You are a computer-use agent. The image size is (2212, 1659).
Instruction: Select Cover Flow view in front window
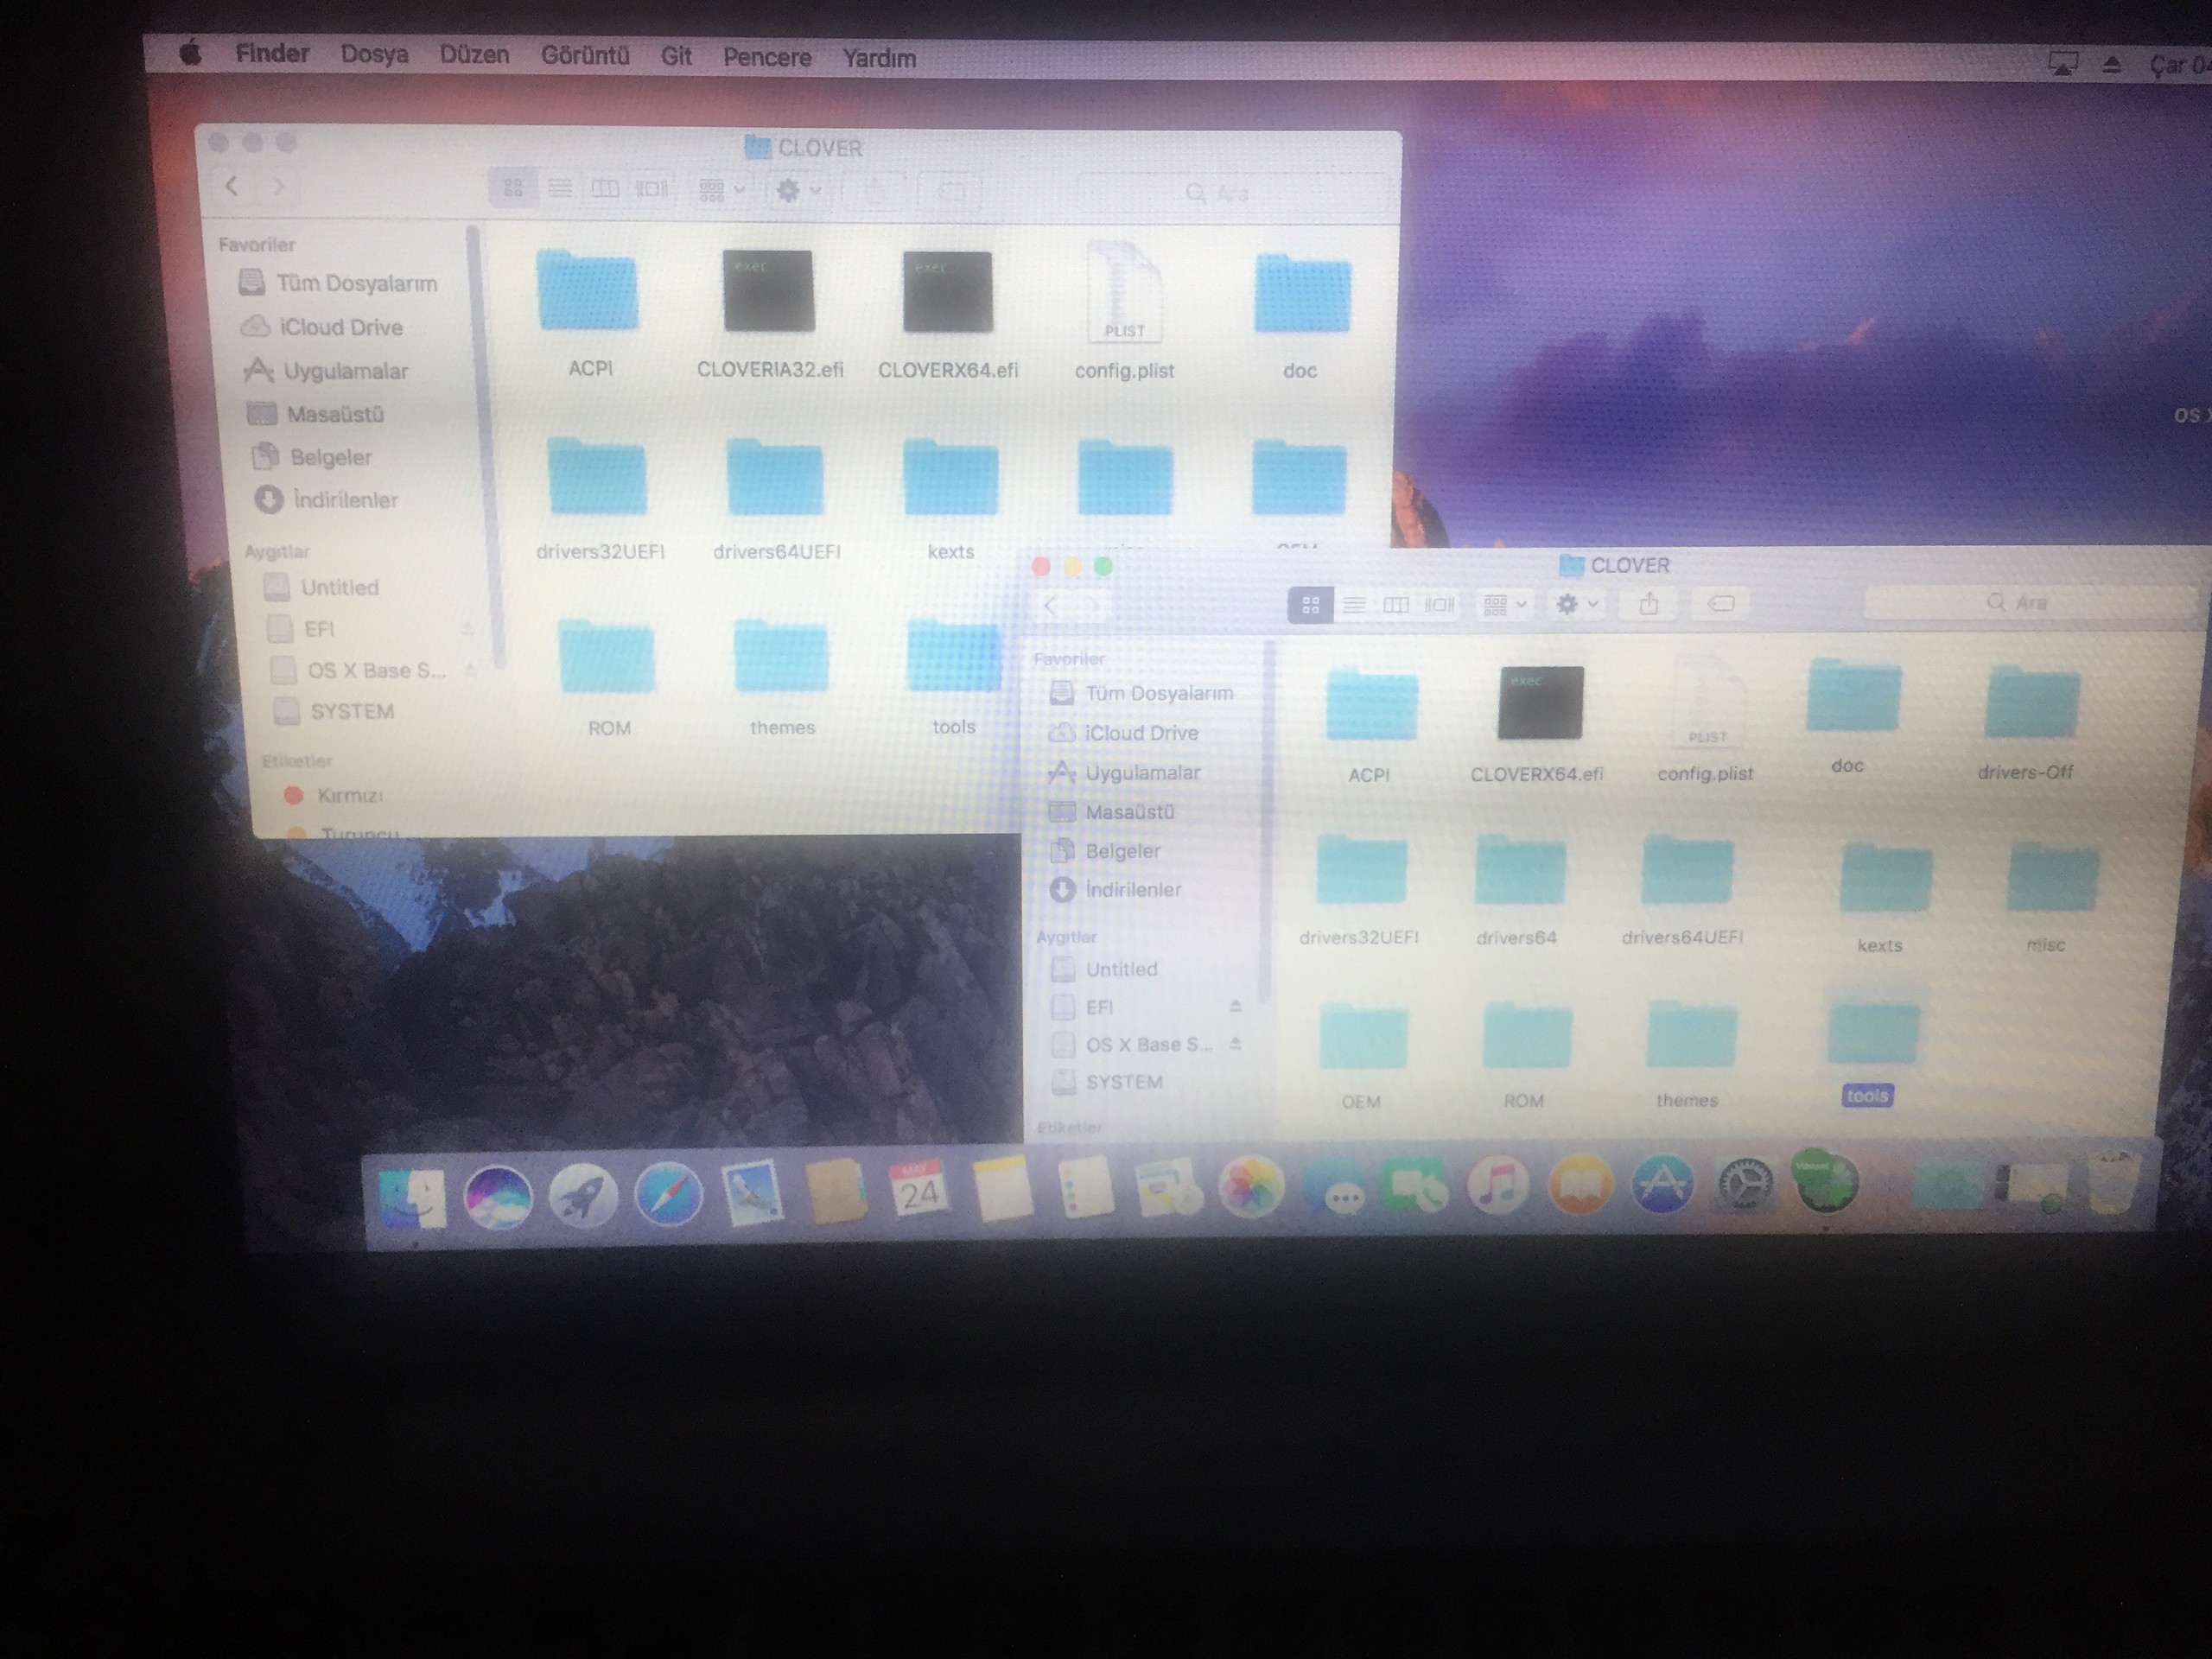click(x=1439, y=605)
